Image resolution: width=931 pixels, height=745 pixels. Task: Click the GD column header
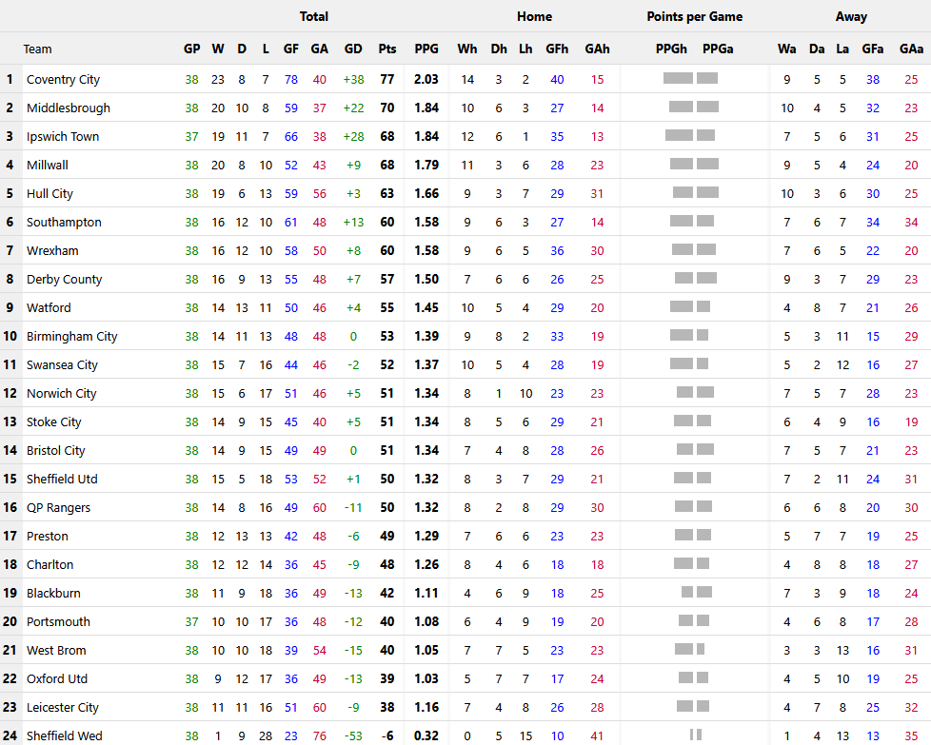[353, 49]
